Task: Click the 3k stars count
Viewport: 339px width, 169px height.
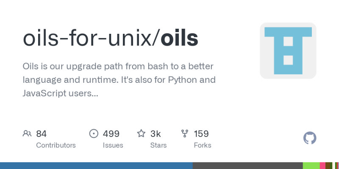Action: [156, 134]
